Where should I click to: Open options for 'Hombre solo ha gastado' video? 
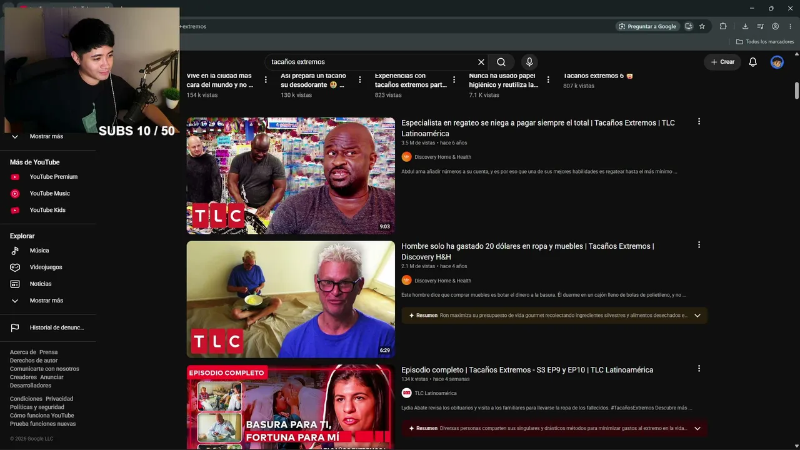(699, 245)
